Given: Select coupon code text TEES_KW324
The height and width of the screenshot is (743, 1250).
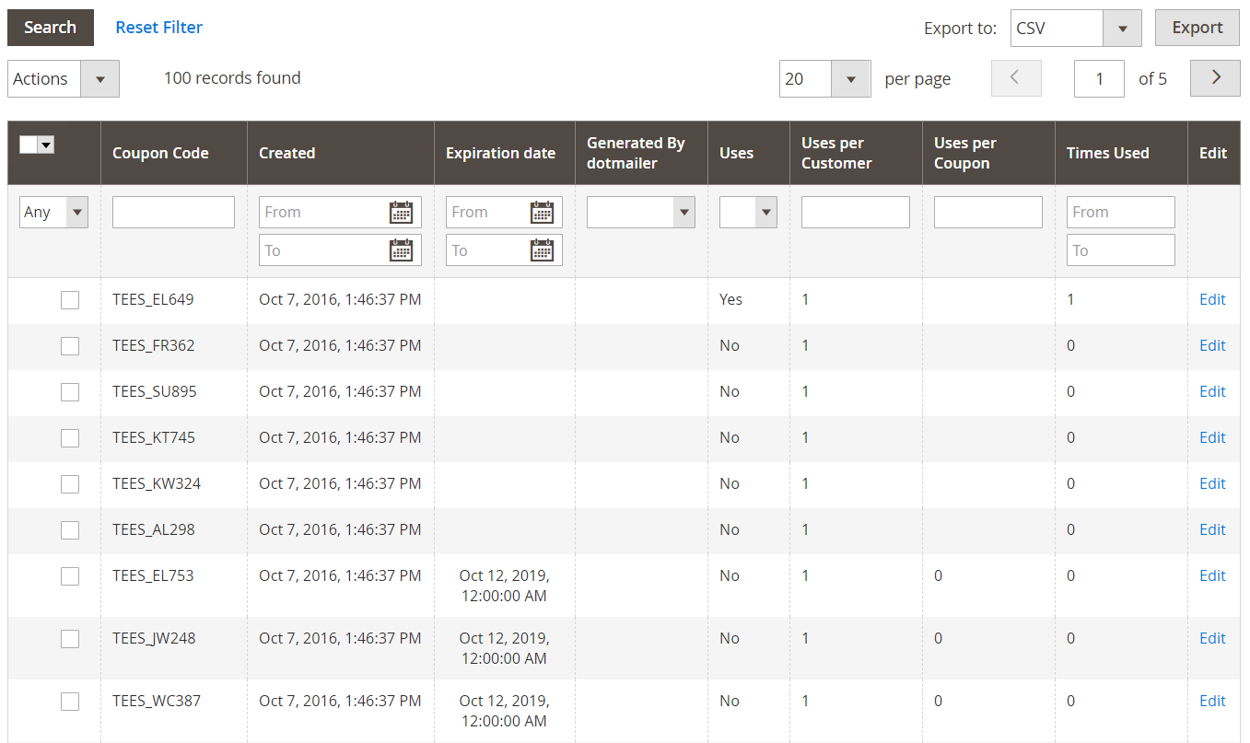Looking at the screenshot, I should point(157,484).
